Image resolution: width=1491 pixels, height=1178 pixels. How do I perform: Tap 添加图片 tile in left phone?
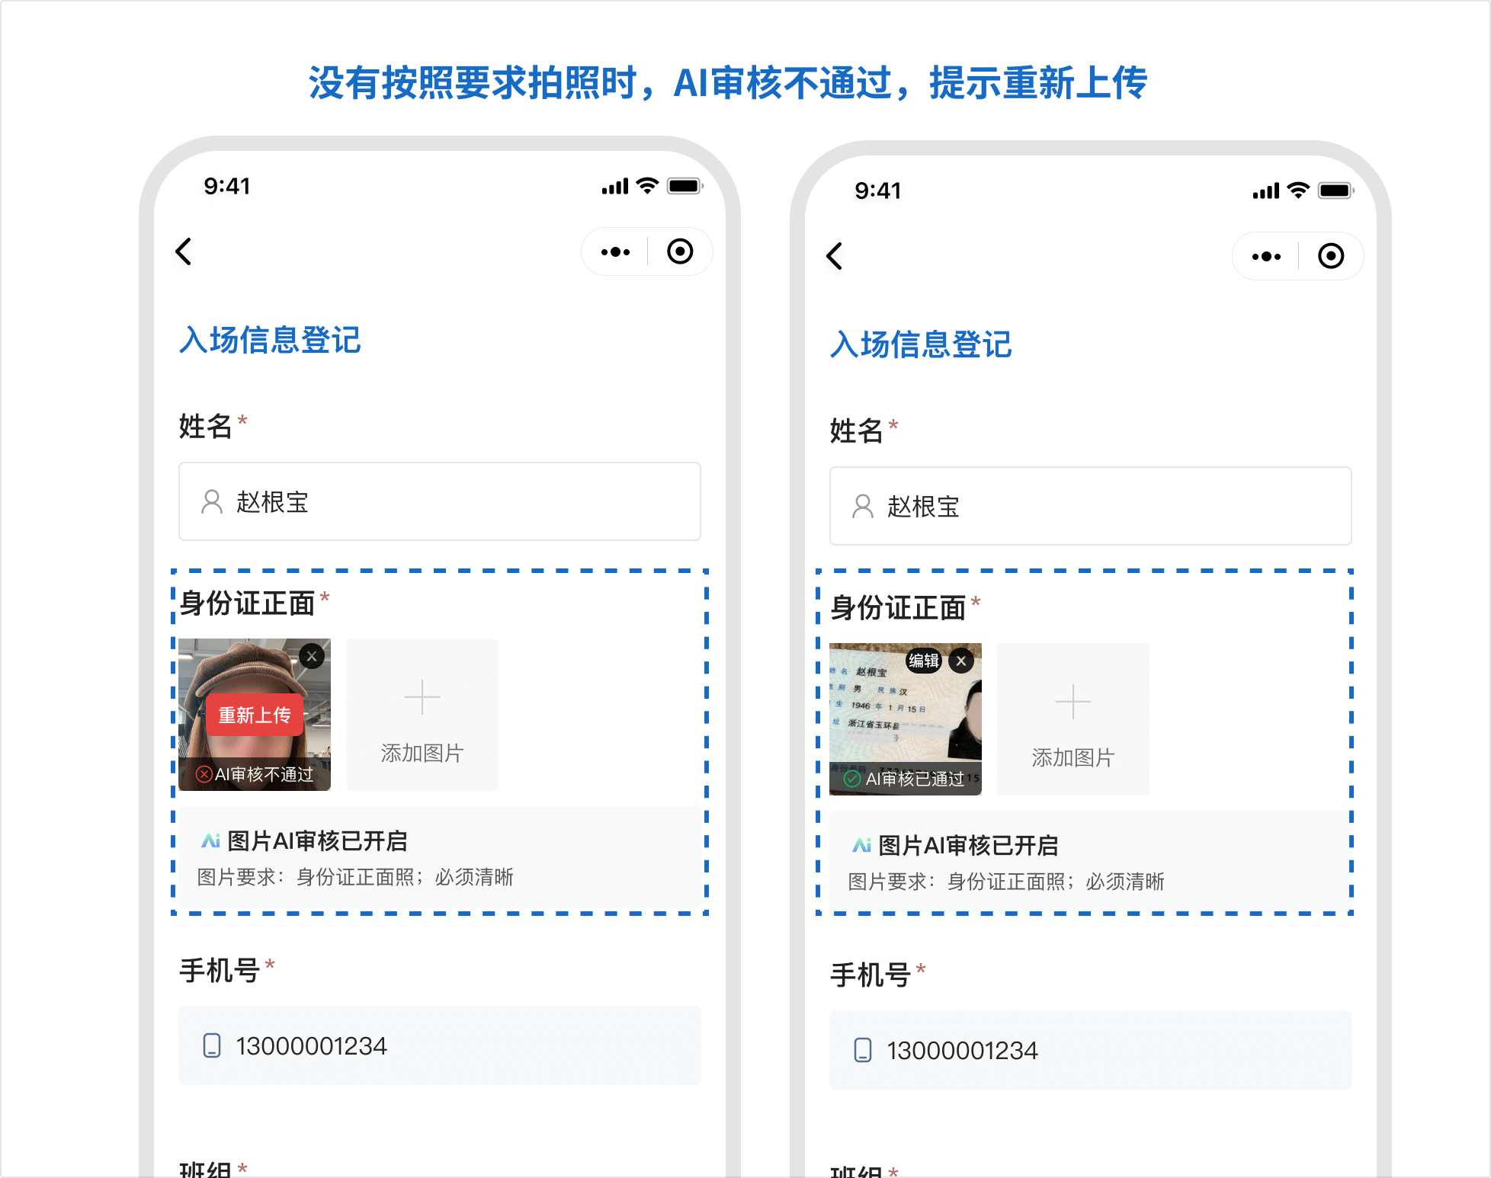point(422,715)
